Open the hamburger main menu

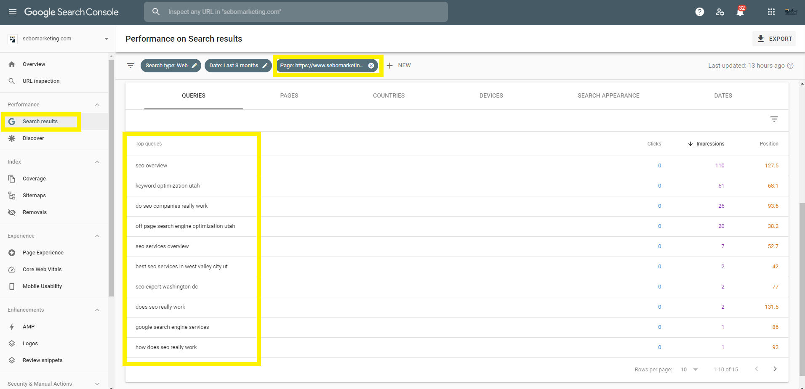(13, 12)
